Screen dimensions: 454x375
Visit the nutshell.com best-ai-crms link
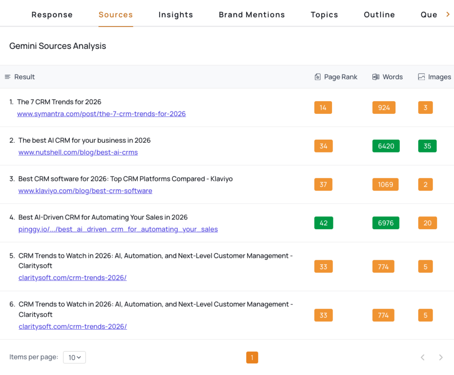coord(78,152)
